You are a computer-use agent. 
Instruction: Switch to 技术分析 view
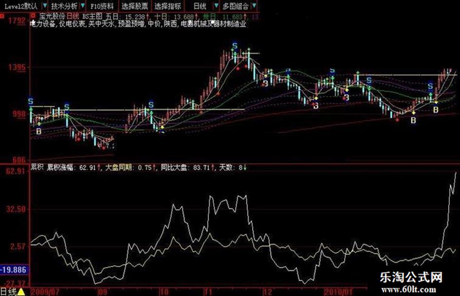(64, 5)
